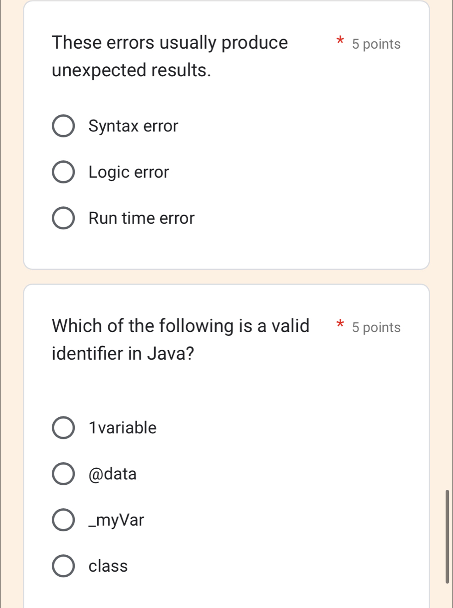
Task: Click 5 points label on second question
Action: [x=375, y=327]
